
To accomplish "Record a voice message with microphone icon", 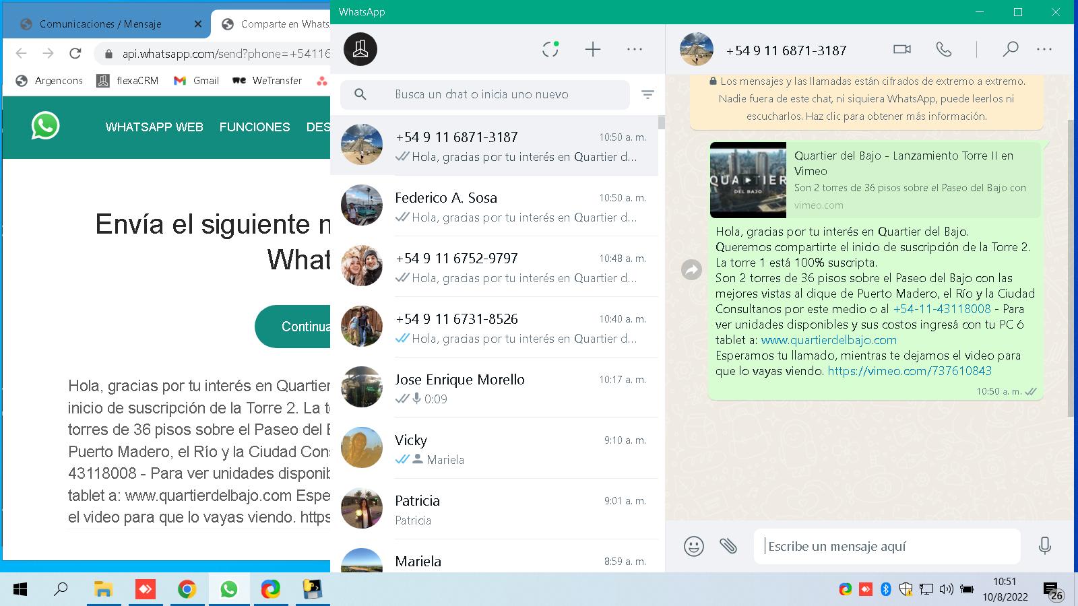I will [1045, 546].
